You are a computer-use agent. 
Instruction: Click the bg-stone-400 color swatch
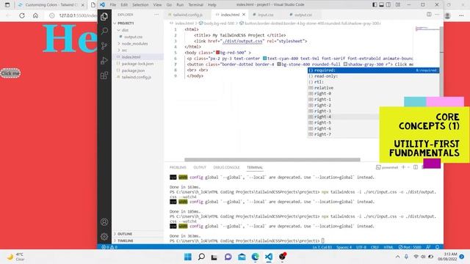[x=279, y=64]
